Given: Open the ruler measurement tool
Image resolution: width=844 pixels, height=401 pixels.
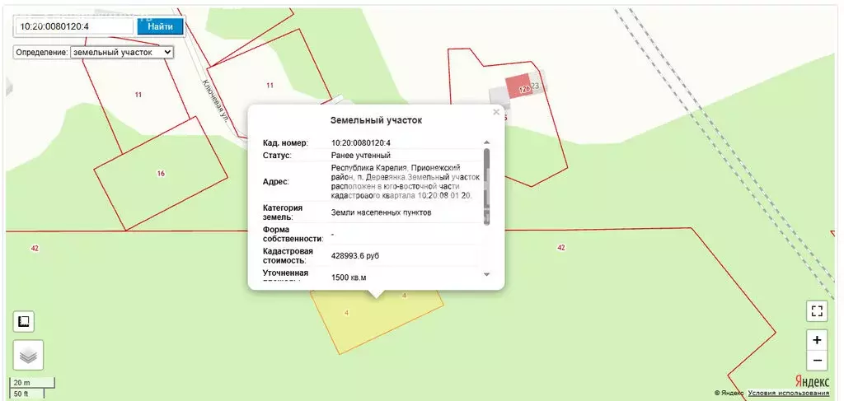Looking at the screenshot, I should pyautogui.click(x=23, y=321).
